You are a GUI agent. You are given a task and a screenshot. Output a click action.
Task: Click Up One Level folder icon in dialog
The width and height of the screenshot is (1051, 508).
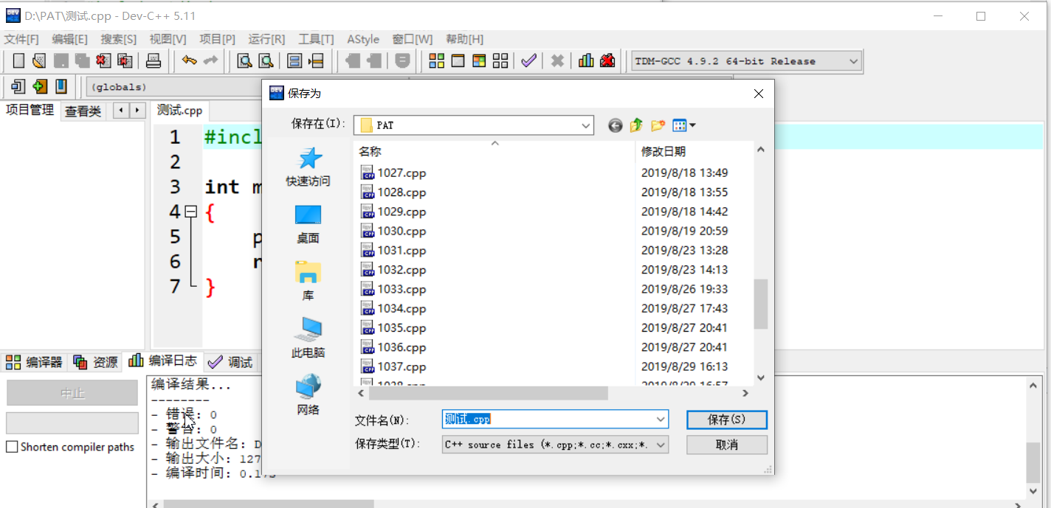636,125
